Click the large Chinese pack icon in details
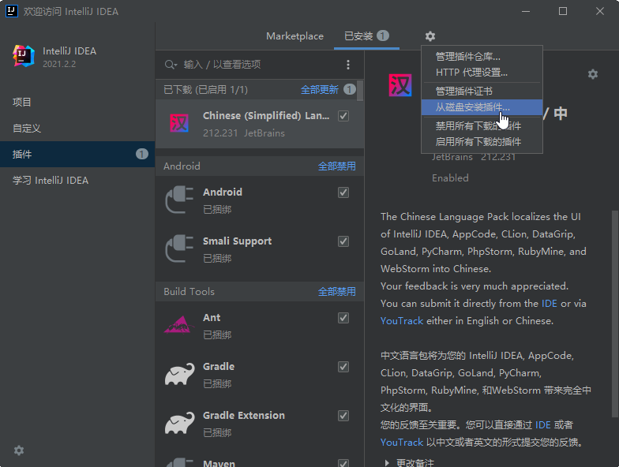The height and width of the screenshot is (467, 619). [x=400, y=85]
